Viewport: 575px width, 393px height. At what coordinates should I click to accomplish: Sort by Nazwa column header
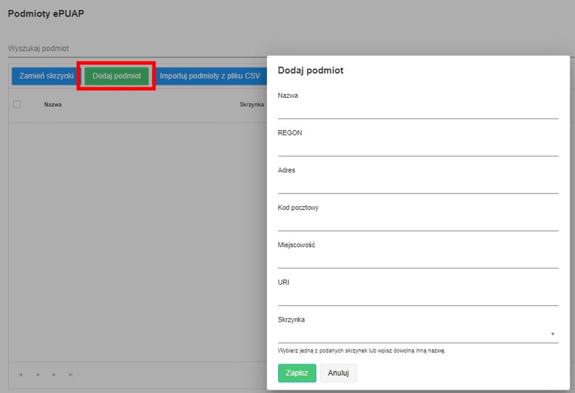click(x=53, y=105)
